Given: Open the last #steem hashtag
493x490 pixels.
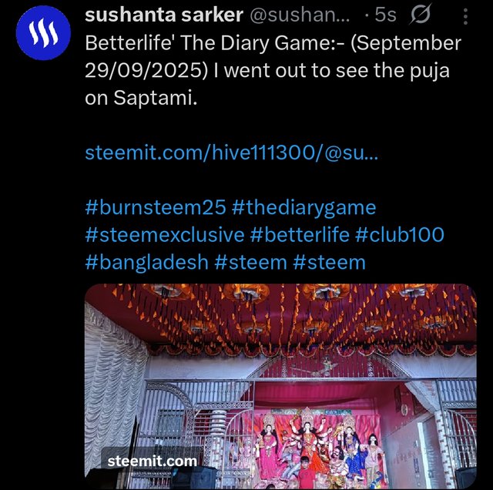Looking at the screenshot, I should point(329,262).
